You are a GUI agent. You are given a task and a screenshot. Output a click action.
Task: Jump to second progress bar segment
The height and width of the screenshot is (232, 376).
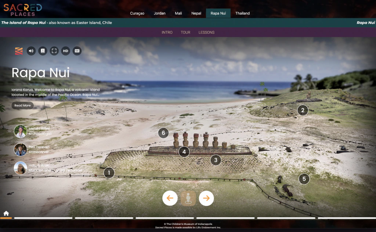(x=104, y=218)
